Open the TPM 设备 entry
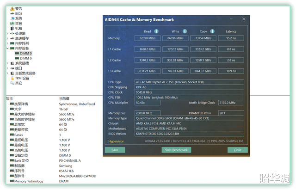The image size is (296, 190). click(x=22, y=78)
